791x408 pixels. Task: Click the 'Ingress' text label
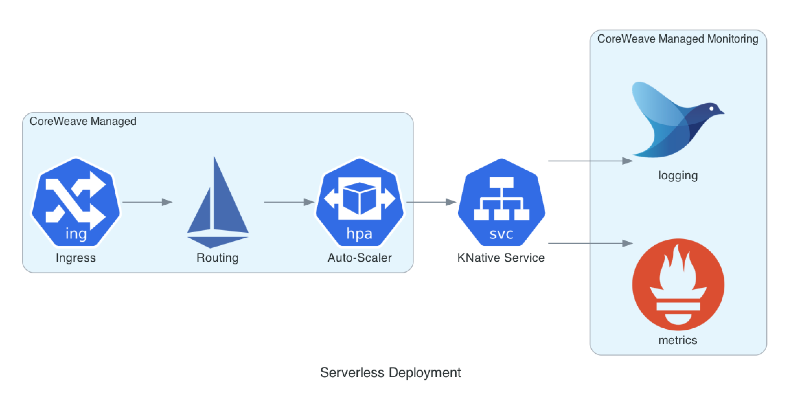[76, 258]
